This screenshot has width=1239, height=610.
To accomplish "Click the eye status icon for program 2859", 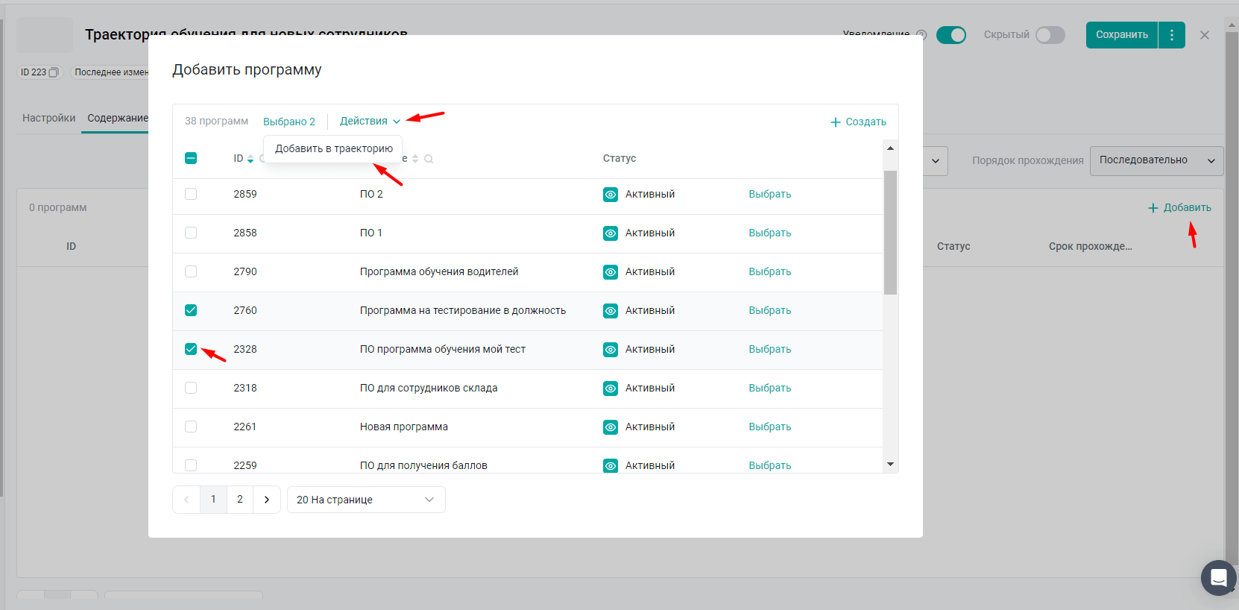I will pyautogui.click(x=610, y=195).
